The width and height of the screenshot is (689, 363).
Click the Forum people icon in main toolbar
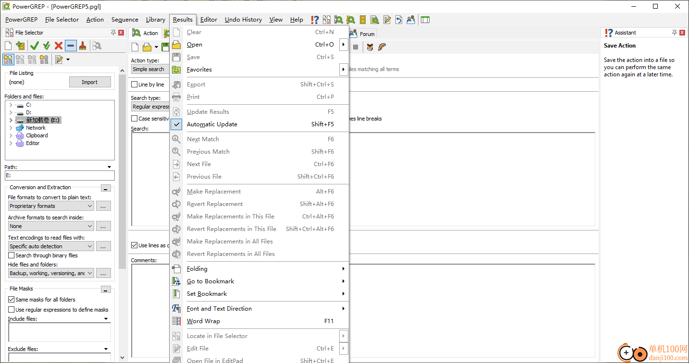pos(411,20)
